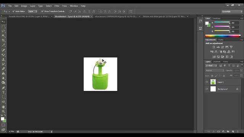Select the Blur tool

click(3, 78)
